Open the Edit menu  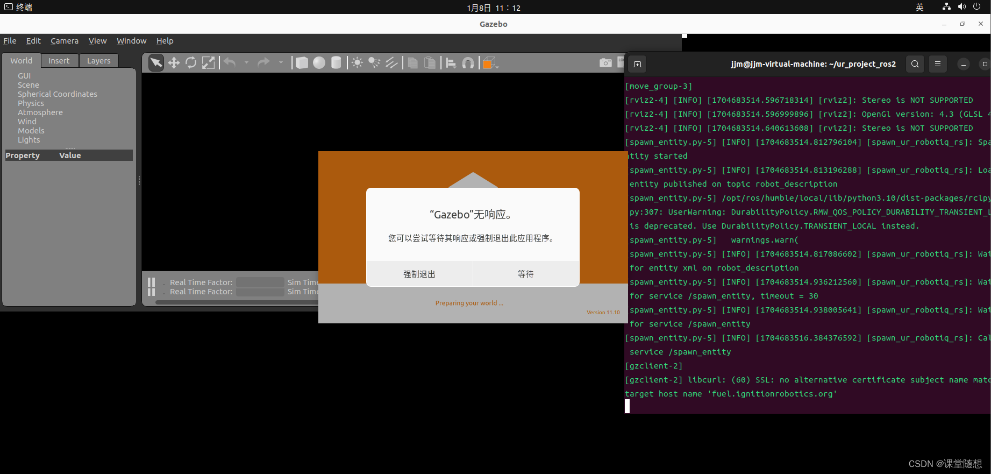point(33,41)
